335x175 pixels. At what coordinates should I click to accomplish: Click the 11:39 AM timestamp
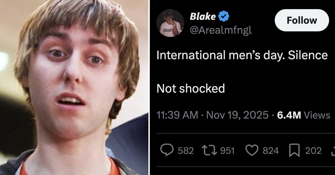(177, 115)
